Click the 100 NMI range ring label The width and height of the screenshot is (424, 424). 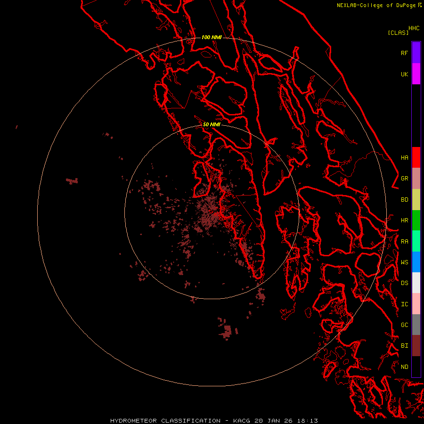pos(212,37)
